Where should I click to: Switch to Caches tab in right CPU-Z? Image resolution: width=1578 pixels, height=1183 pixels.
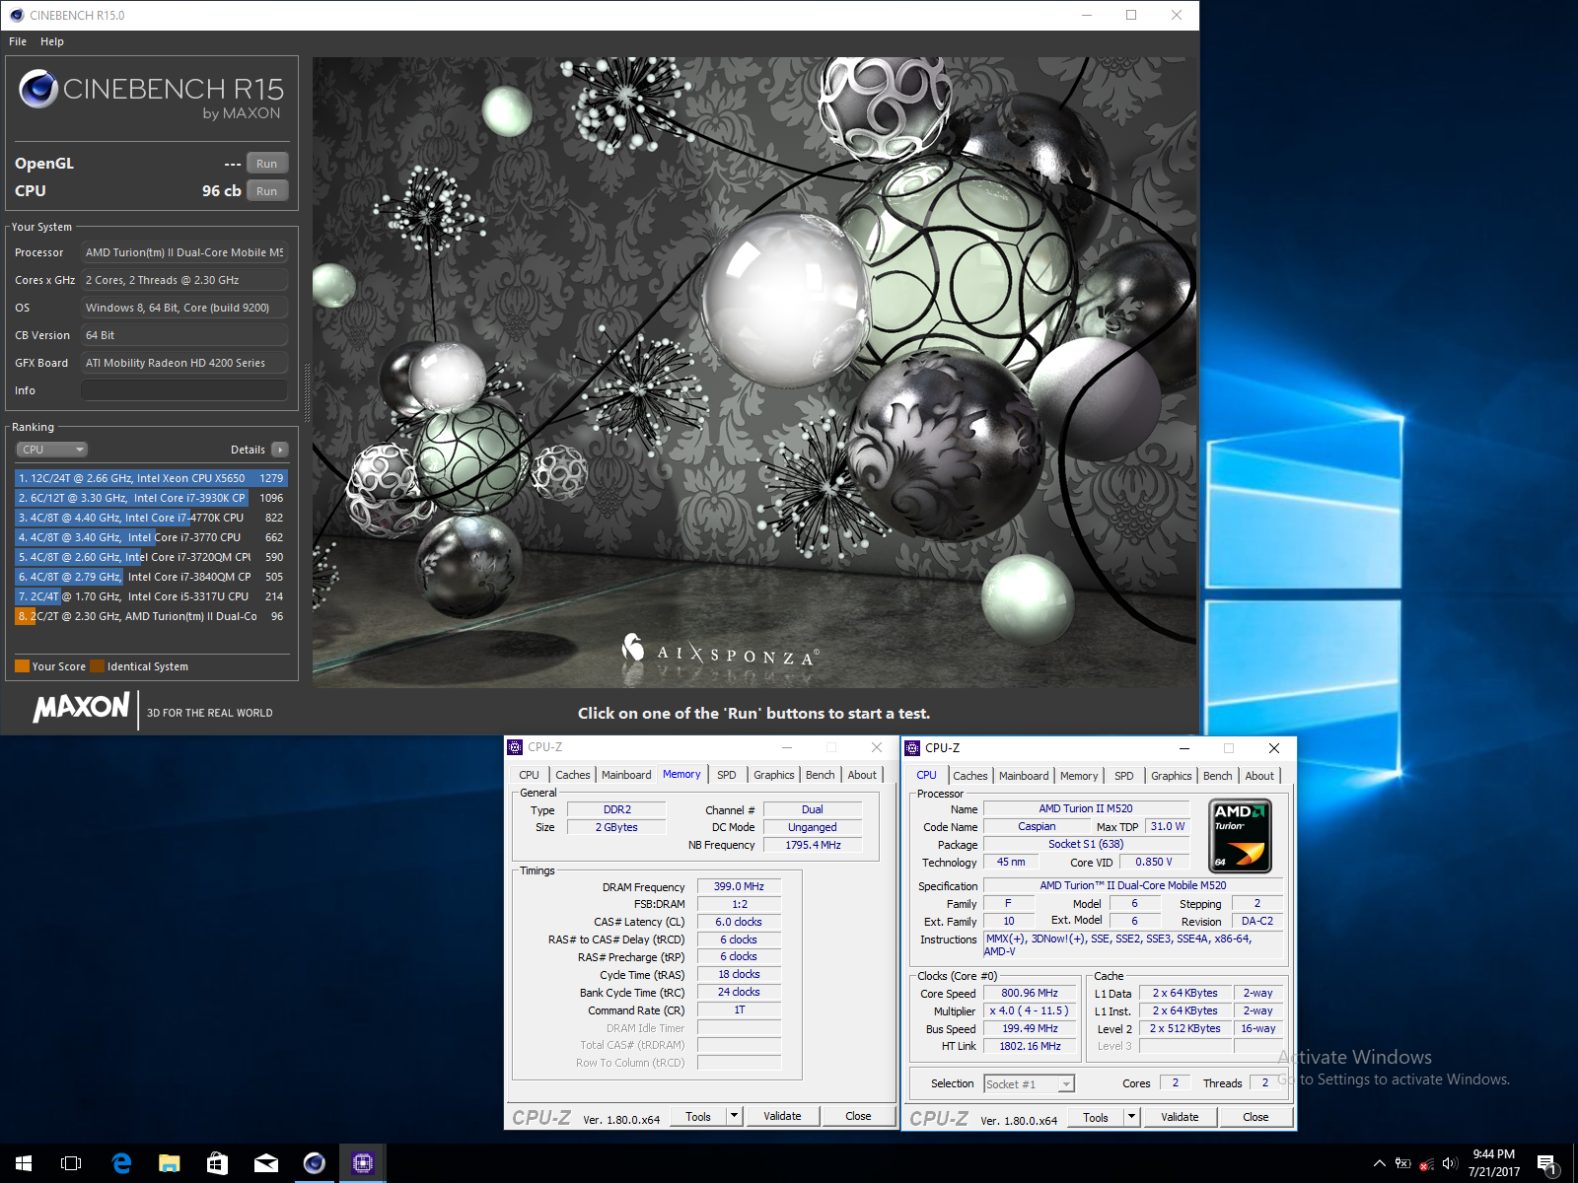tap(970, 776)
